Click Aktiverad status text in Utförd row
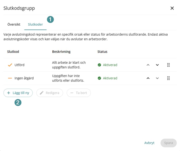This screenshot has width=180, height=151. tap(110, 65)
